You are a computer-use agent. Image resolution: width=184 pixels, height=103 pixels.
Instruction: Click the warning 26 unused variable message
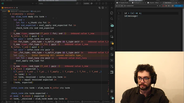[x=57, y=55]
